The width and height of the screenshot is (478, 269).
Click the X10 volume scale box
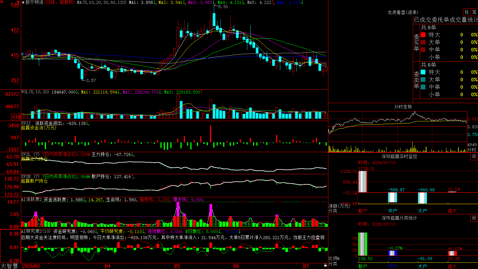click(16, 117)
